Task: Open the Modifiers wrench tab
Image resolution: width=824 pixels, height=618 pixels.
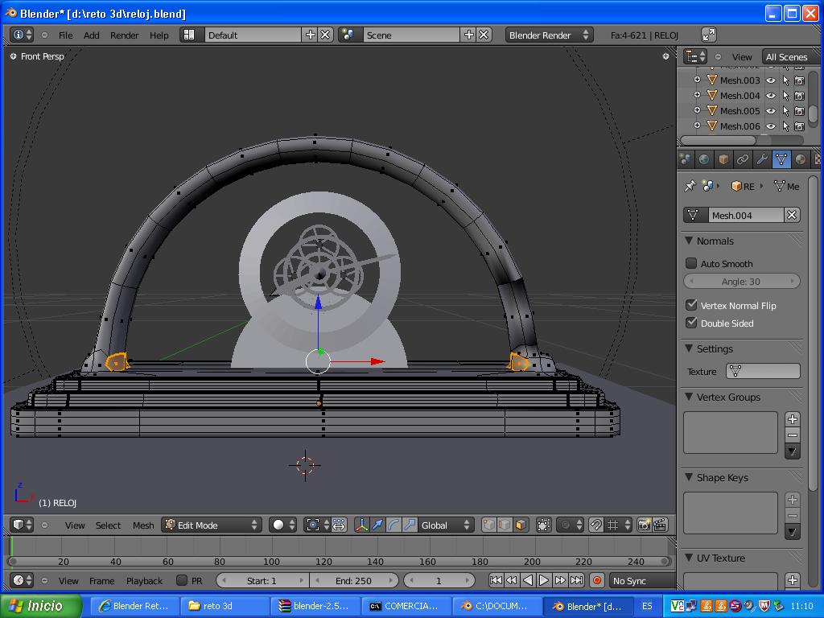Action: pos(762,159)
